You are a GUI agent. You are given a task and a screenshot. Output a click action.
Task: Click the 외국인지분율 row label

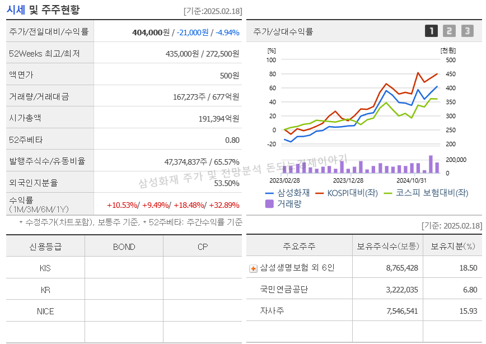(x=33, y=183)
